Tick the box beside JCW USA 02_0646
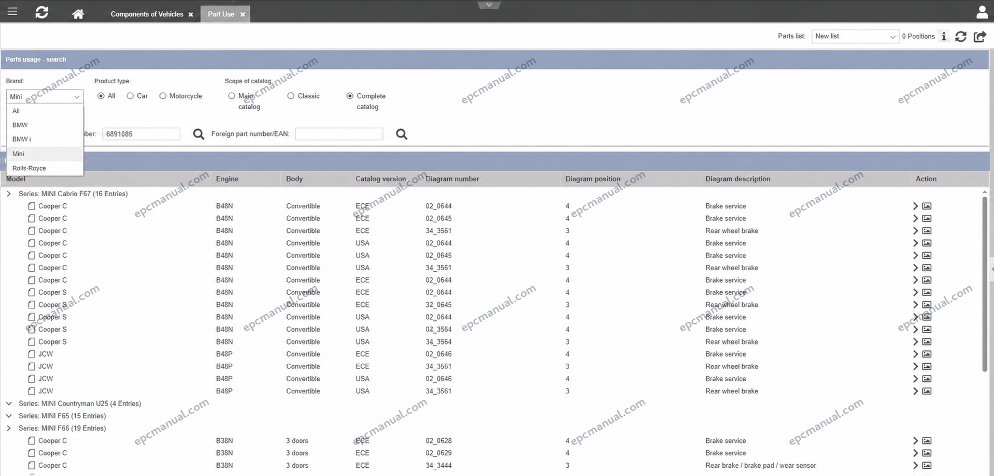The width and height of the screenshot is (994, 476). tap(32, 379)
